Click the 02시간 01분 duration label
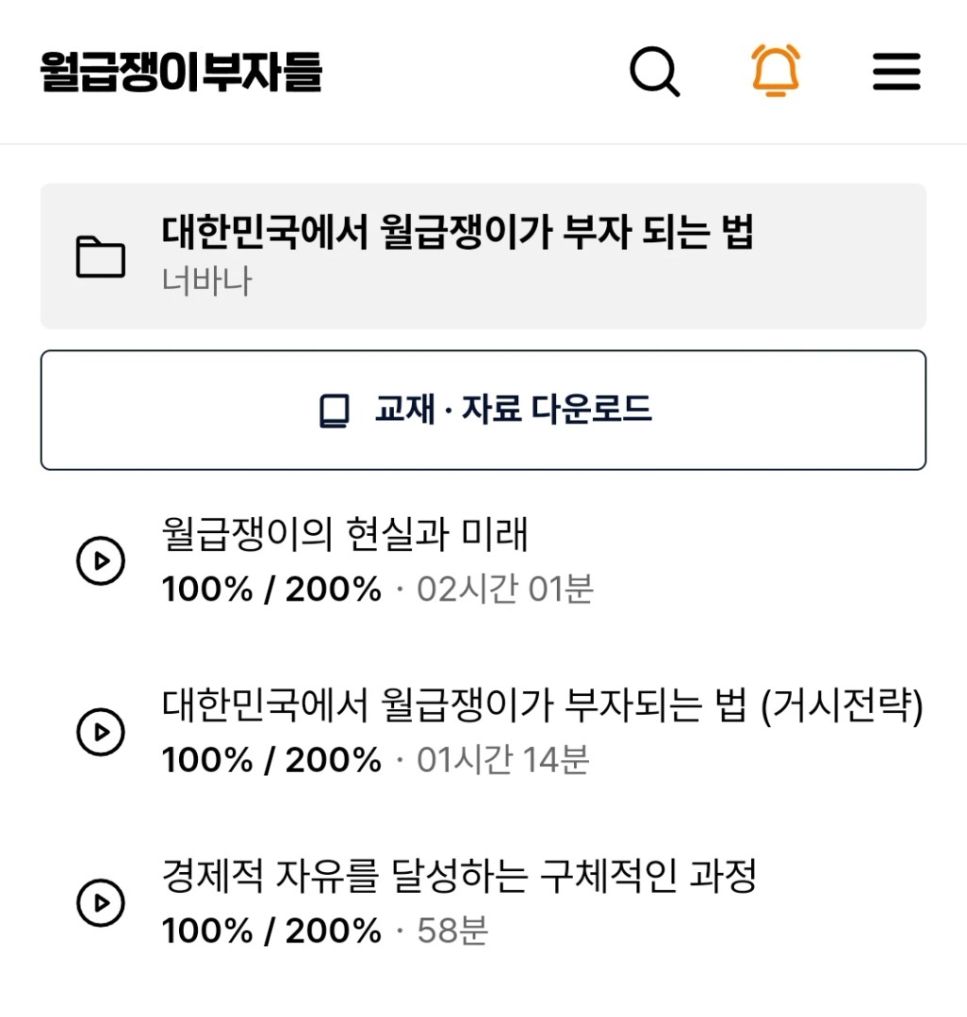This screenshot has height=1017, width=967. [x=505, y=589]
